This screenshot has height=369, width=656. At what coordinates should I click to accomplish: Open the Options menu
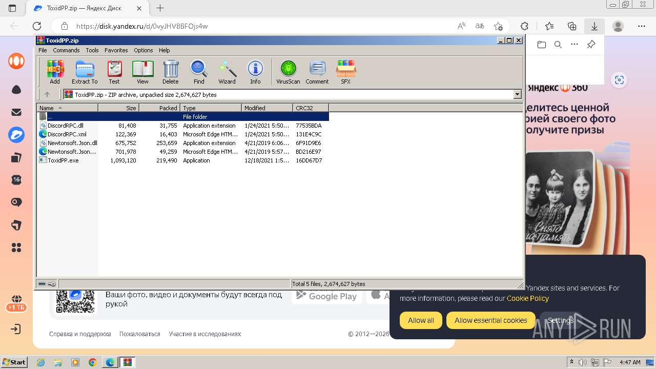click(x=143, y=50)
